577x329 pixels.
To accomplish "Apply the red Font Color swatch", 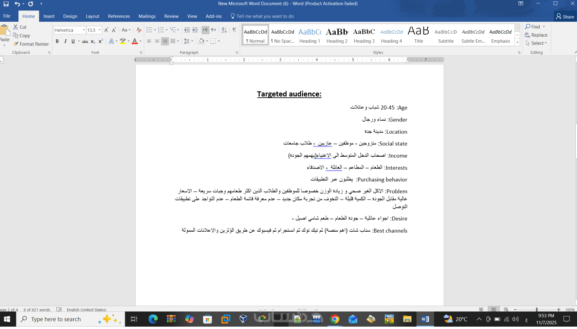I will click(135, 41).
